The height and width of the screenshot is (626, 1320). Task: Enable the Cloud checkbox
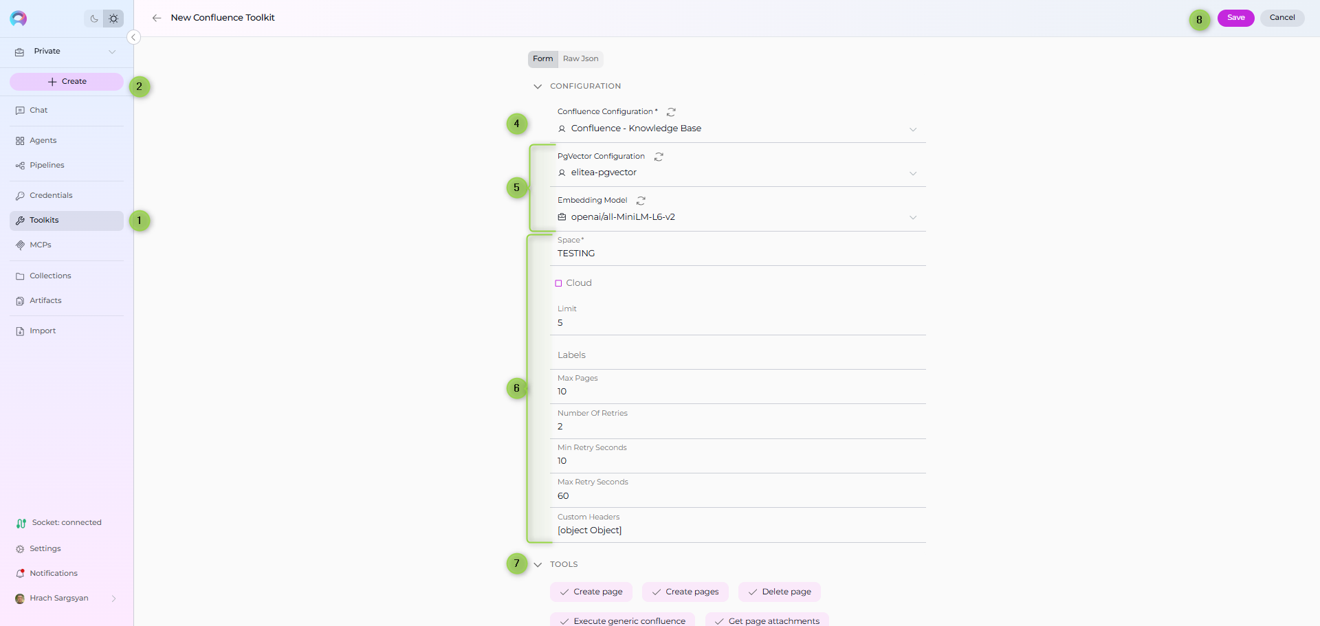(559, 283)
